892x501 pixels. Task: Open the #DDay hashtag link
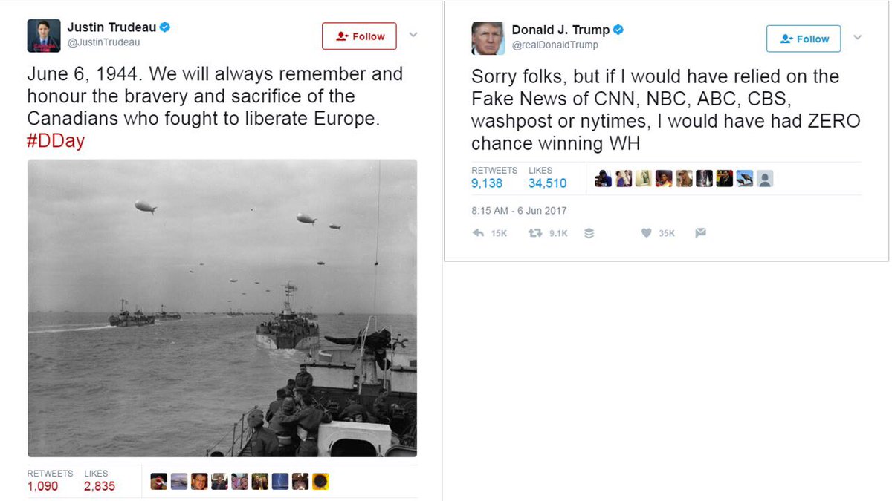coord(56,141)
